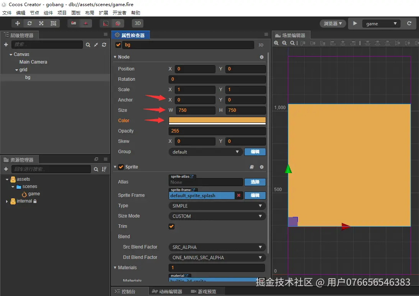Open the Sprite component help document icon

pos(252,167)
